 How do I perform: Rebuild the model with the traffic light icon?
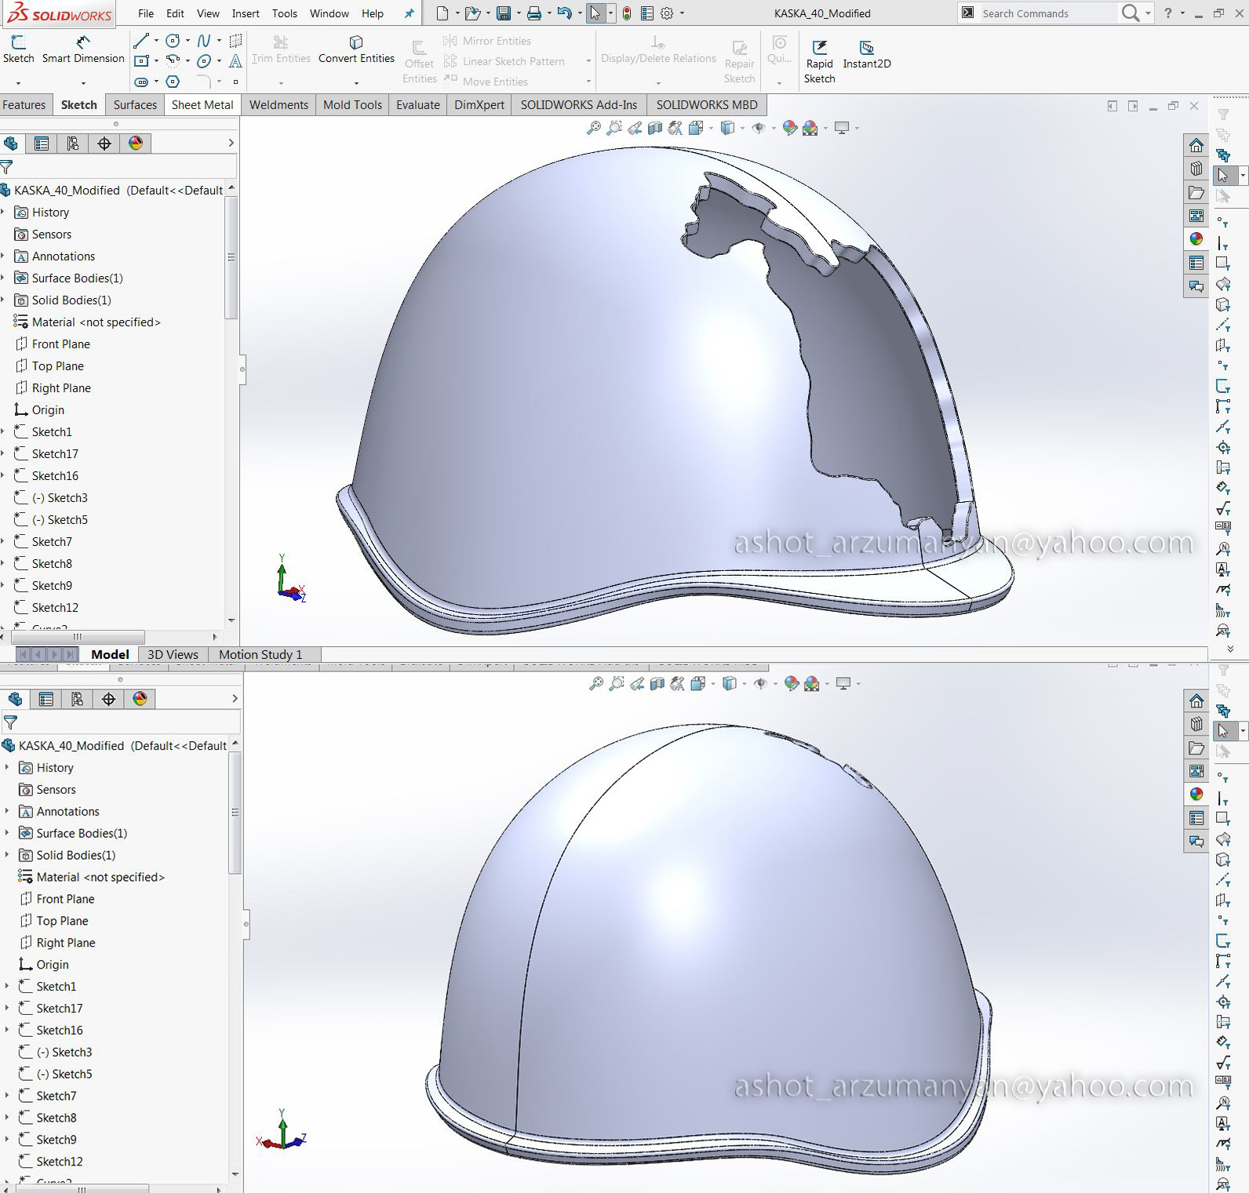(627, 13)
